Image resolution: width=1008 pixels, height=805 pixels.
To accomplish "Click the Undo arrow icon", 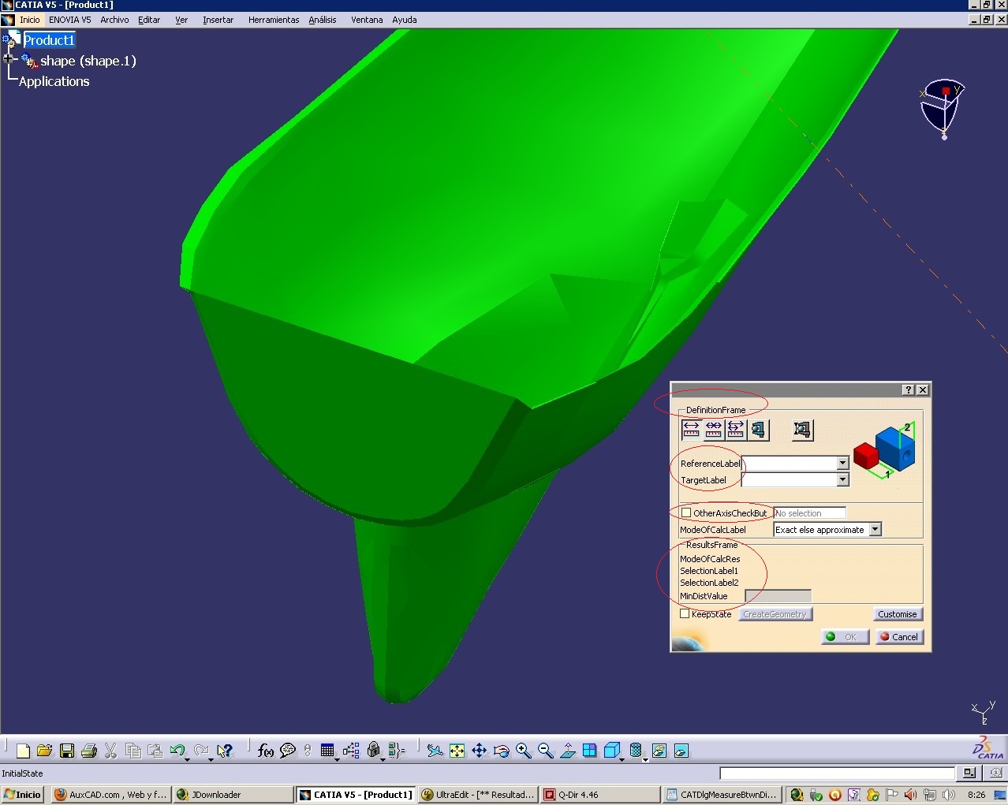I will pyautogui.click(x=177, y=751).
